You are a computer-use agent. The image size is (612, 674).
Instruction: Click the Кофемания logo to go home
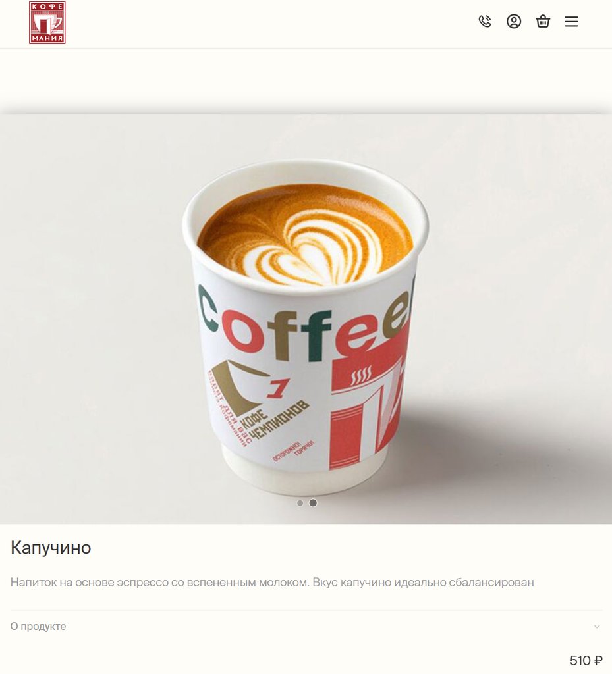[x=47, y=22]
